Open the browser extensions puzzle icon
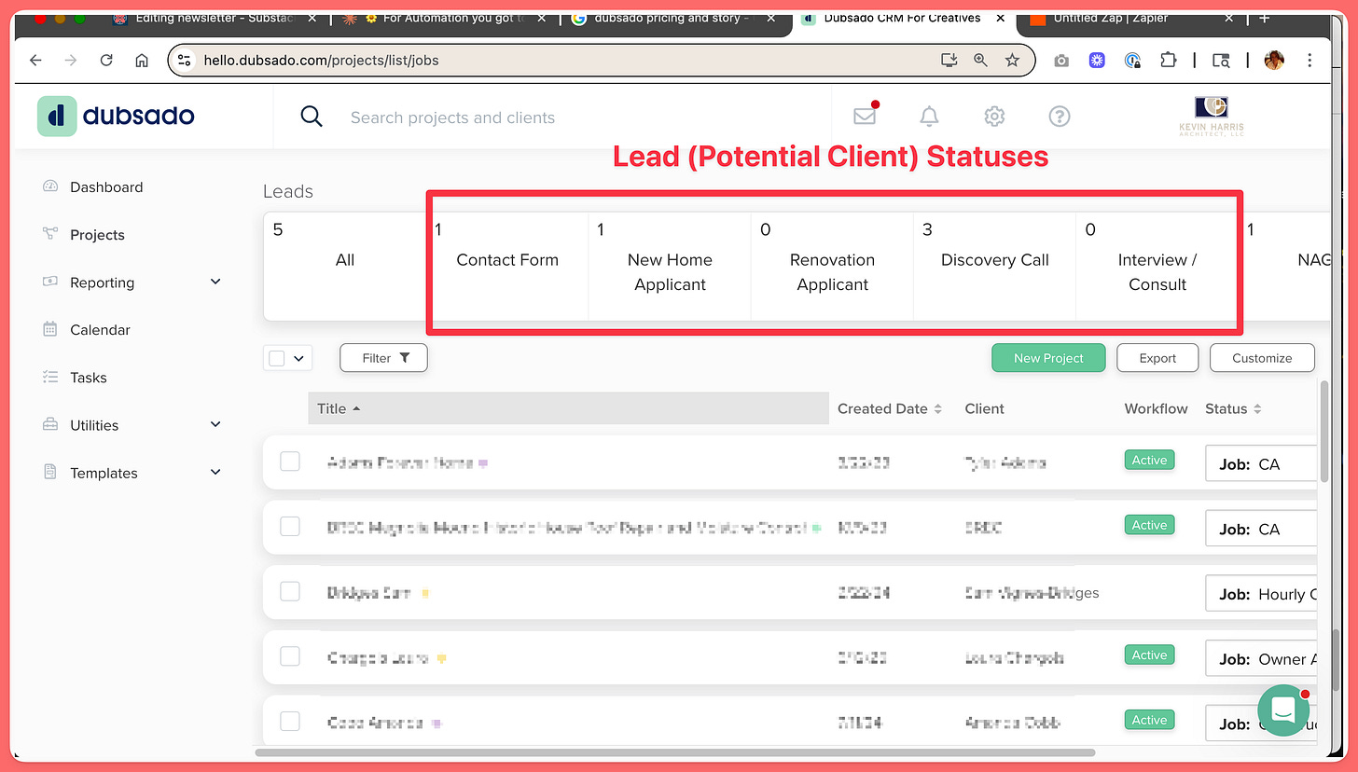 click(1168, 61)
